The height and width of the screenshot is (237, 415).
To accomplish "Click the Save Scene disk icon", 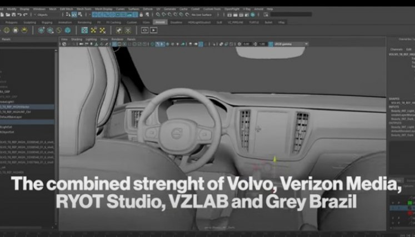I will pos(14,15).
